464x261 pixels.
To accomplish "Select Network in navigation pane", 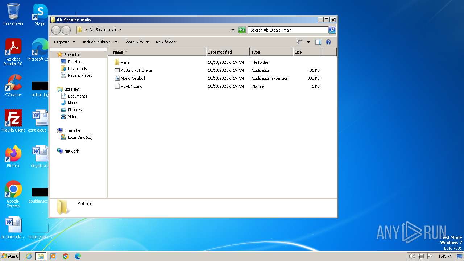I will [x=71, y=151].
